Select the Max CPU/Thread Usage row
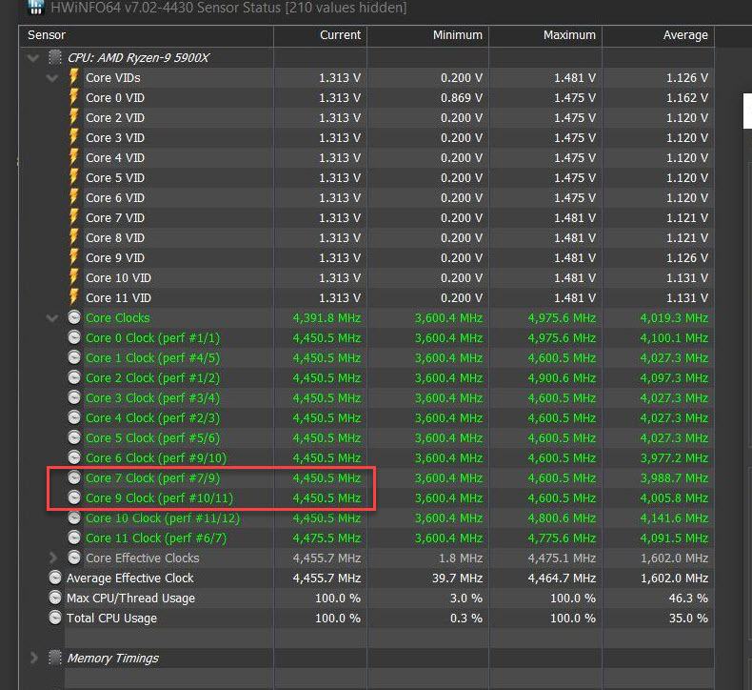752x690 pixels. (x=380, y=598)
